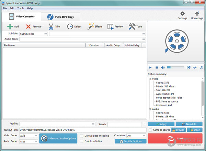Open the Tools menu
Image resolution: width=206 pixels, height=151 pixels.
tap(21, 8)
